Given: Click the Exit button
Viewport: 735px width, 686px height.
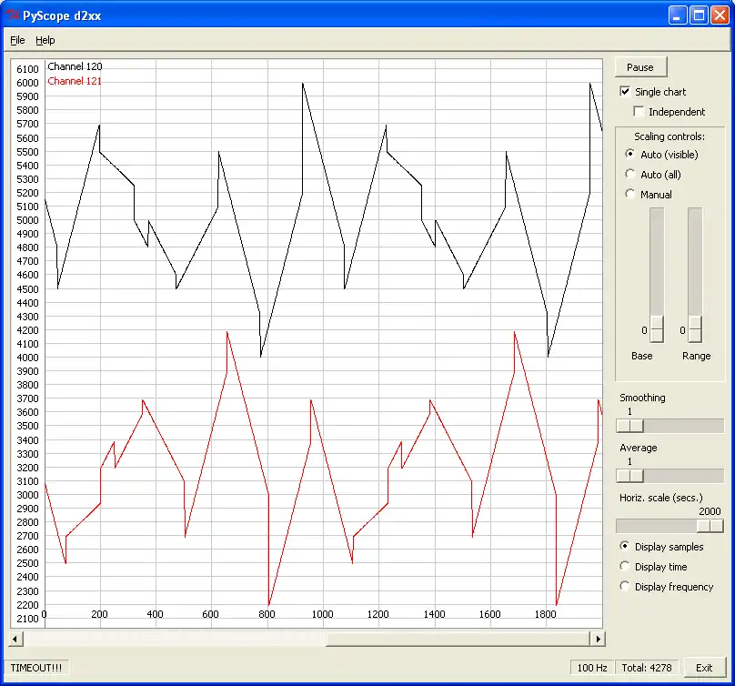Looking at the screenshot, I should click(704, 668).
